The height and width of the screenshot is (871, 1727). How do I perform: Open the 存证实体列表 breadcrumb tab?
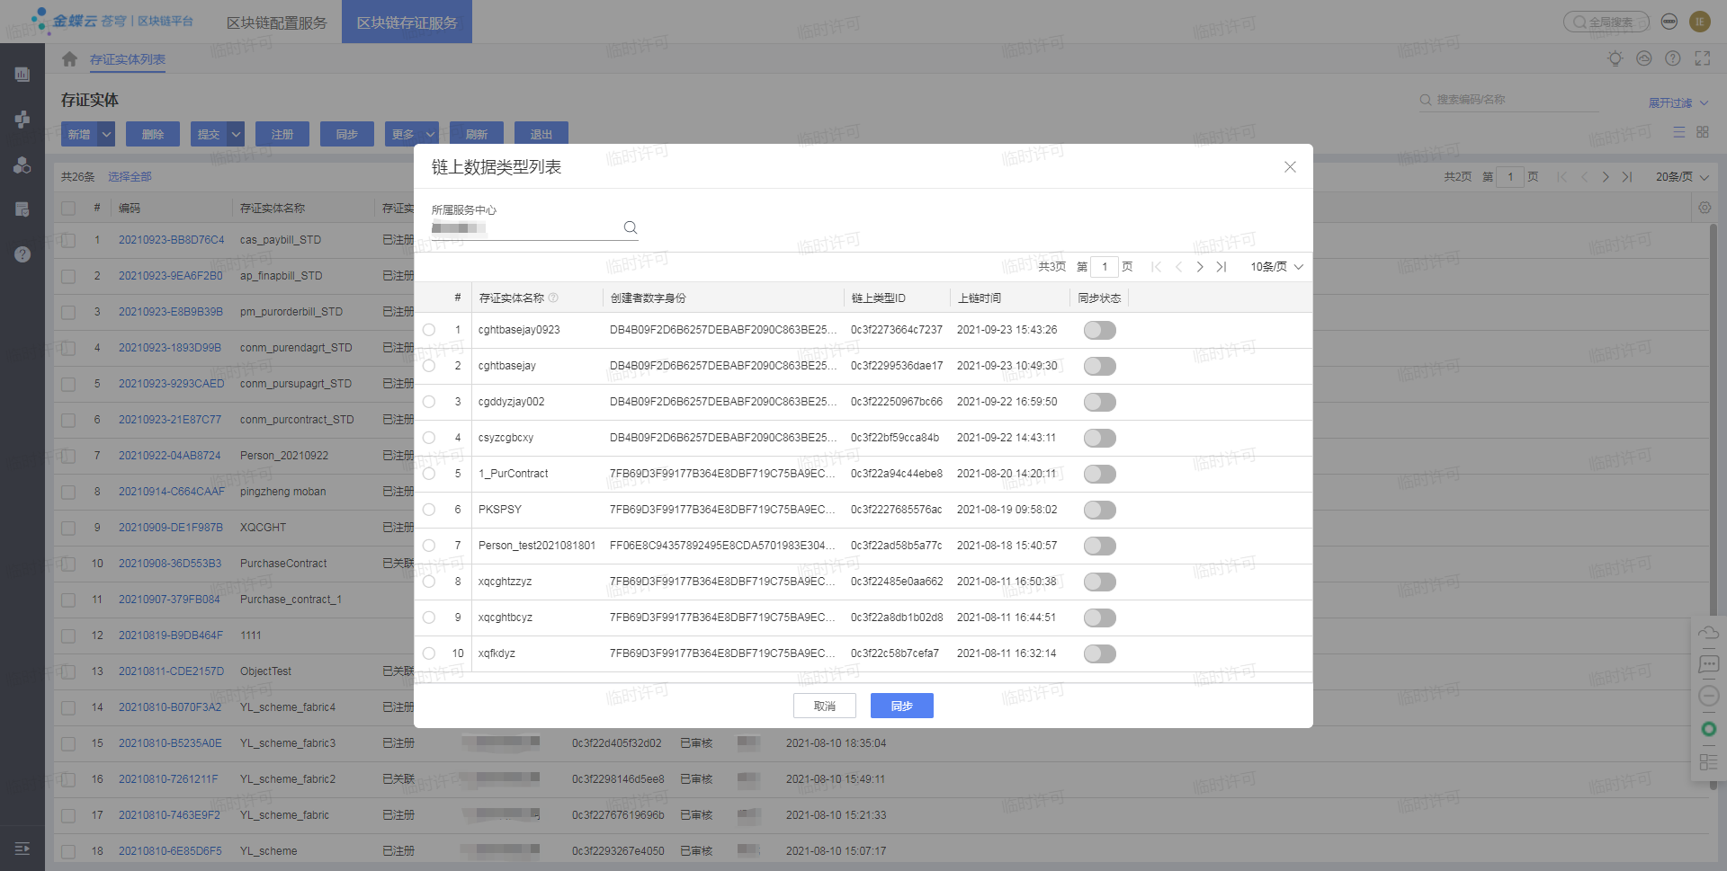coord(128,59)
